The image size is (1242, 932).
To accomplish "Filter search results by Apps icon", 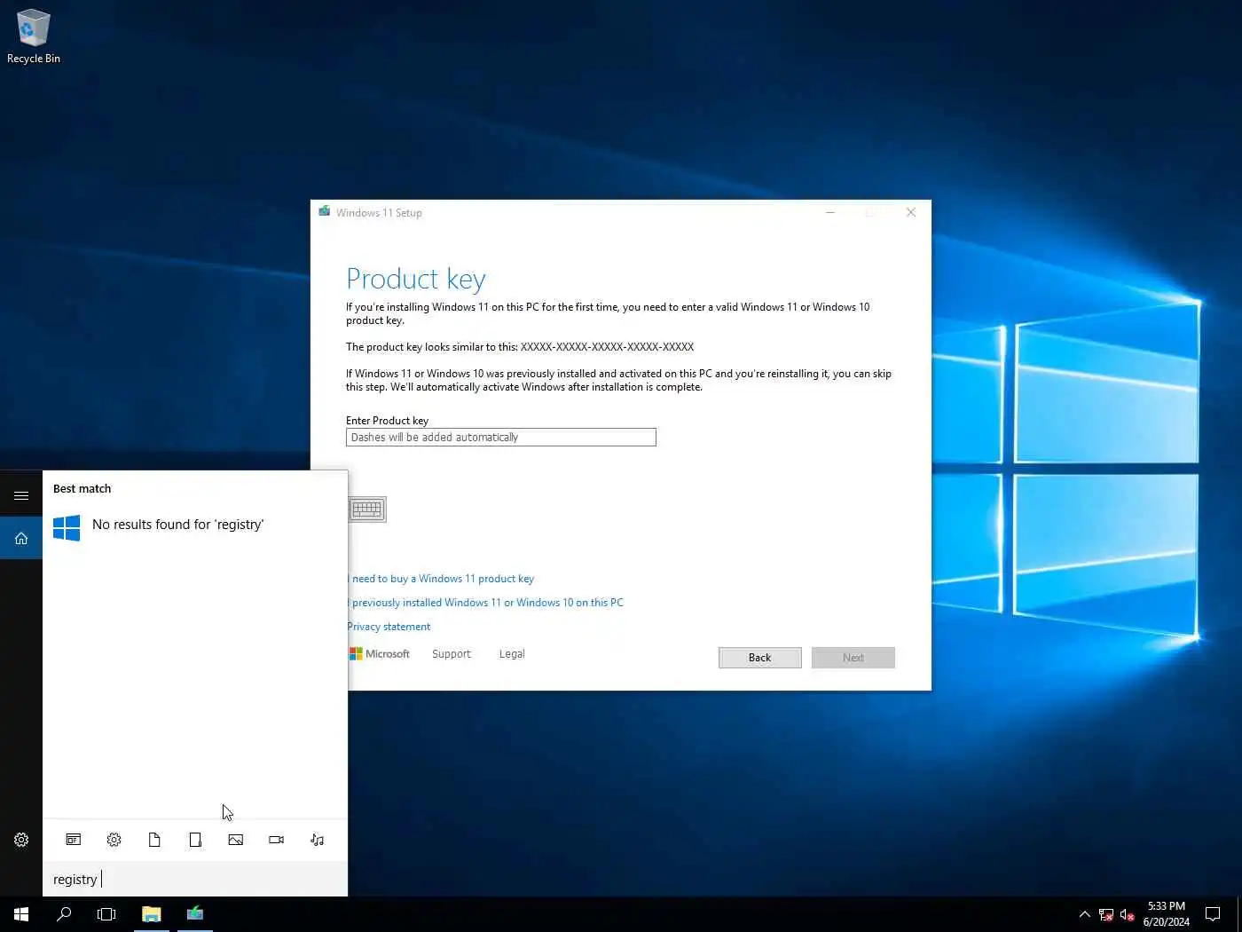I will click(74, 840).
